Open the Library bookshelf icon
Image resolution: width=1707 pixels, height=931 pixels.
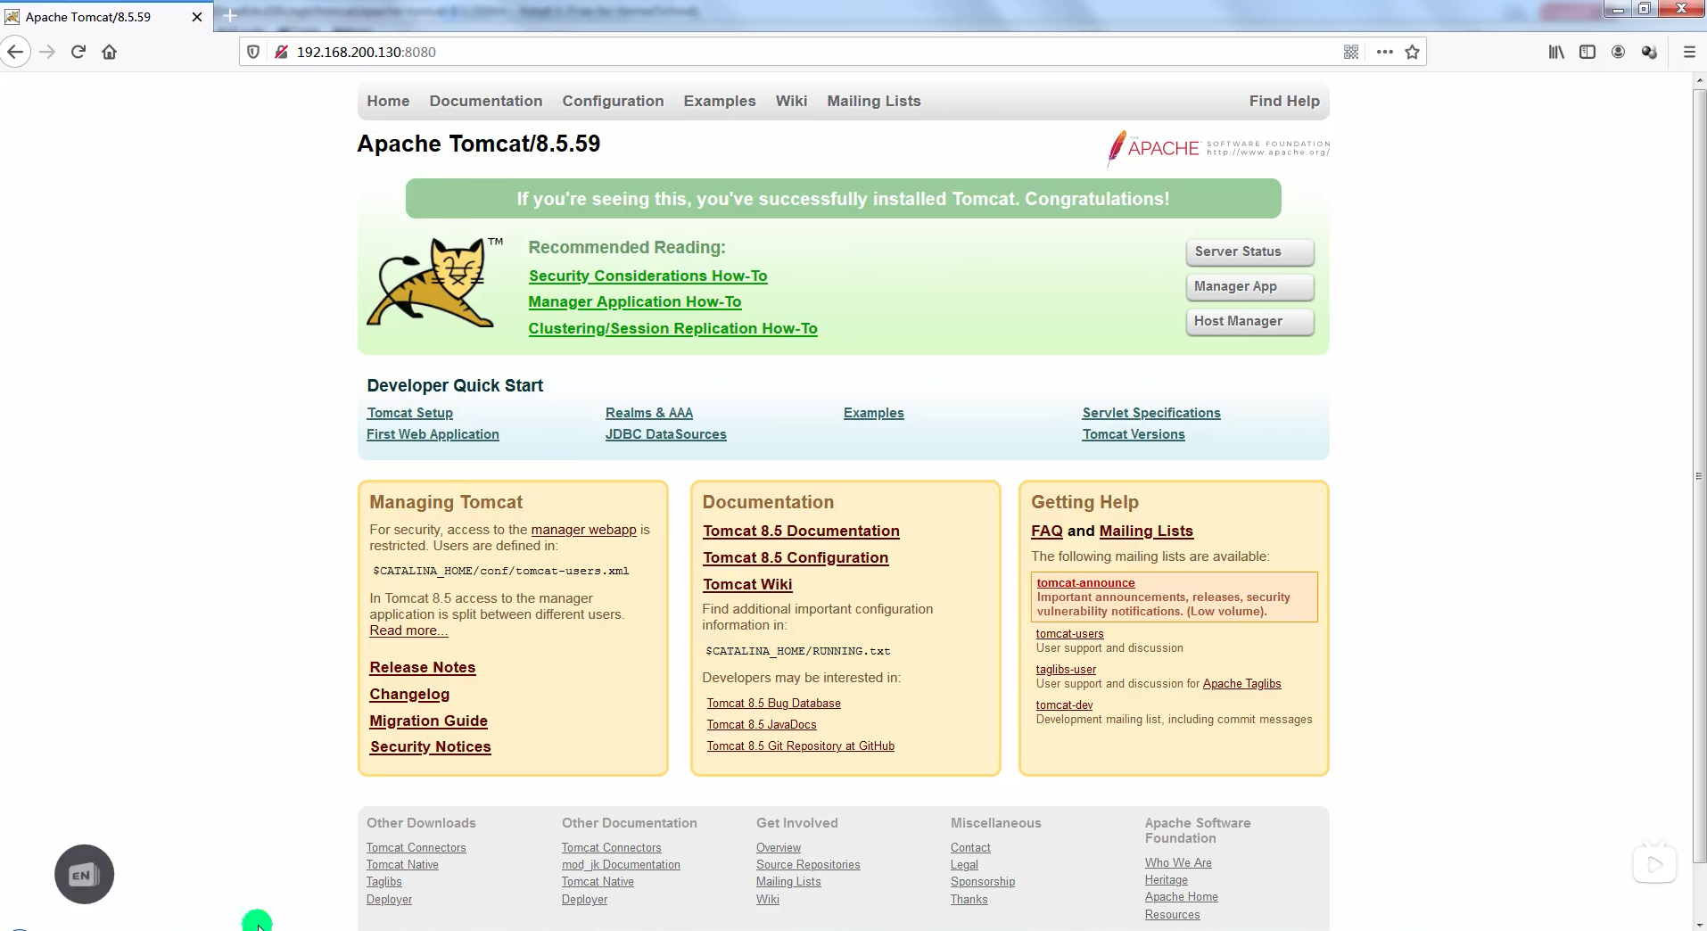1556,52
